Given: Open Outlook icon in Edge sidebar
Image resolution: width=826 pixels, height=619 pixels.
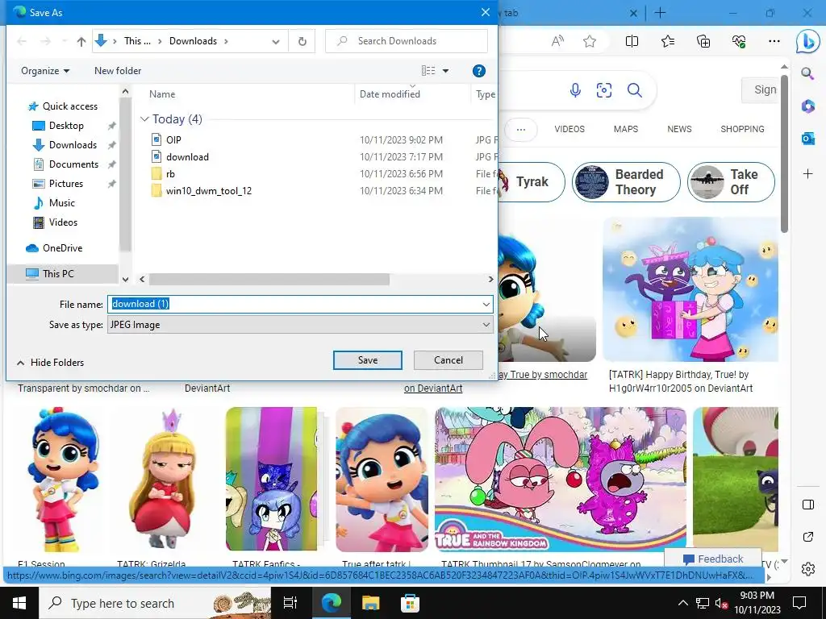Looking at the screenshot, I should coord(808,139).
